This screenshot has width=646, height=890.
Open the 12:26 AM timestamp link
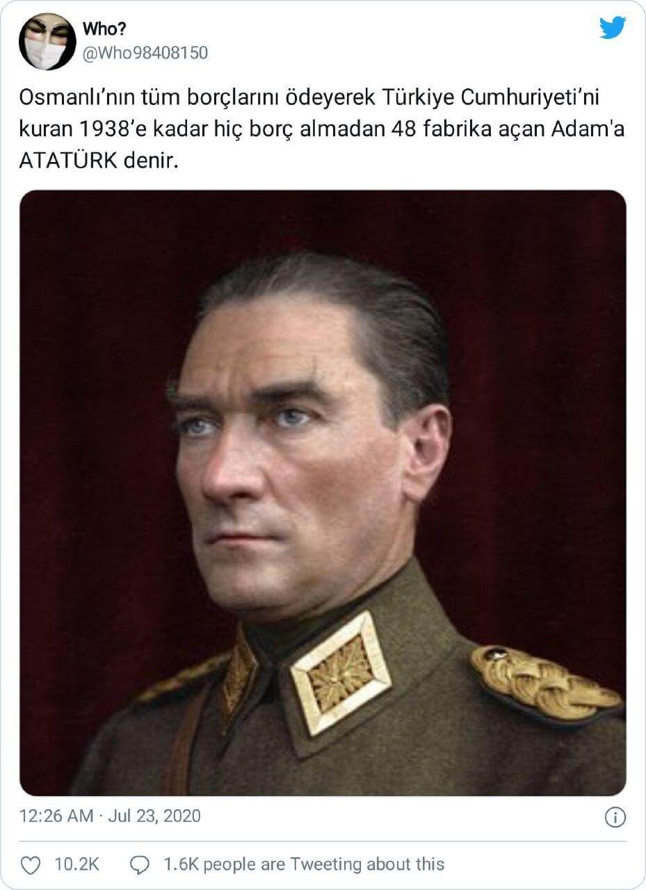click(57, 816)
